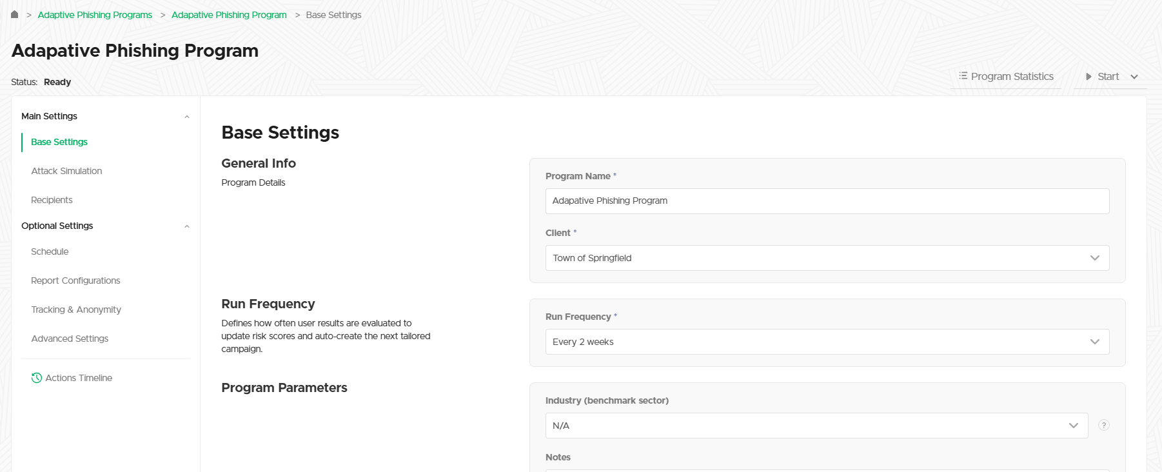The width and height of the screenshot is (1162, 472).
Task: Collapse the Main Settings section
Action: pos(187,117)
